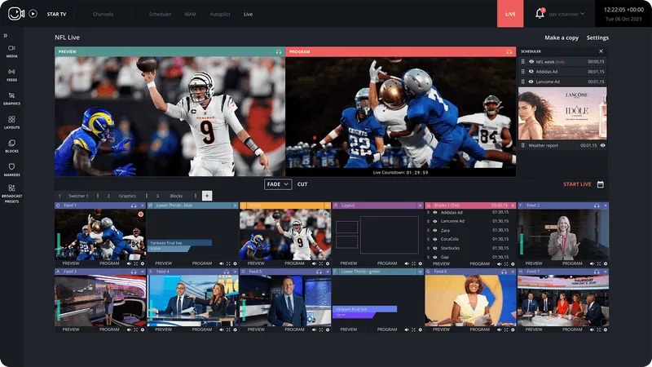Open the Layouts sidebar panel

pos(11,122)
